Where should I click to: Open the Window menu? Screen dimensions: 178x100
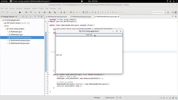[x=53, y=9]
